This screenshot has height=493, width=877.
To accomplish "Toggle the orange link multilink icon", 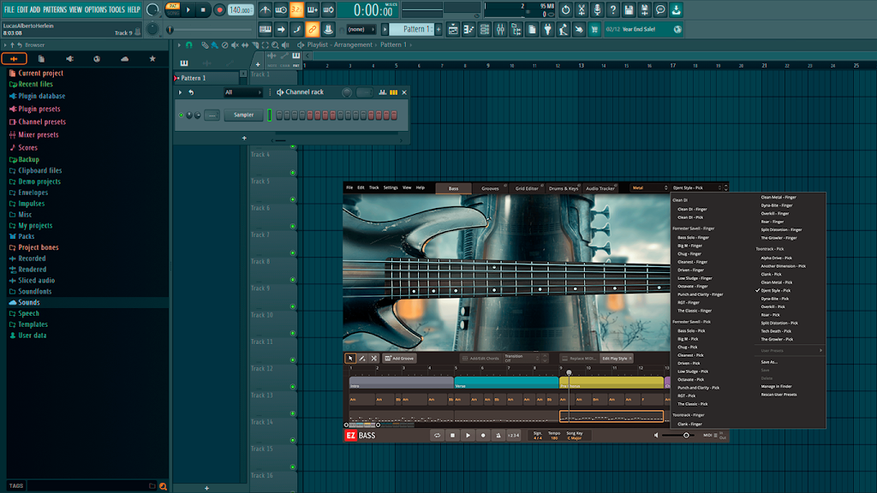I will click(x=312, y=29).
